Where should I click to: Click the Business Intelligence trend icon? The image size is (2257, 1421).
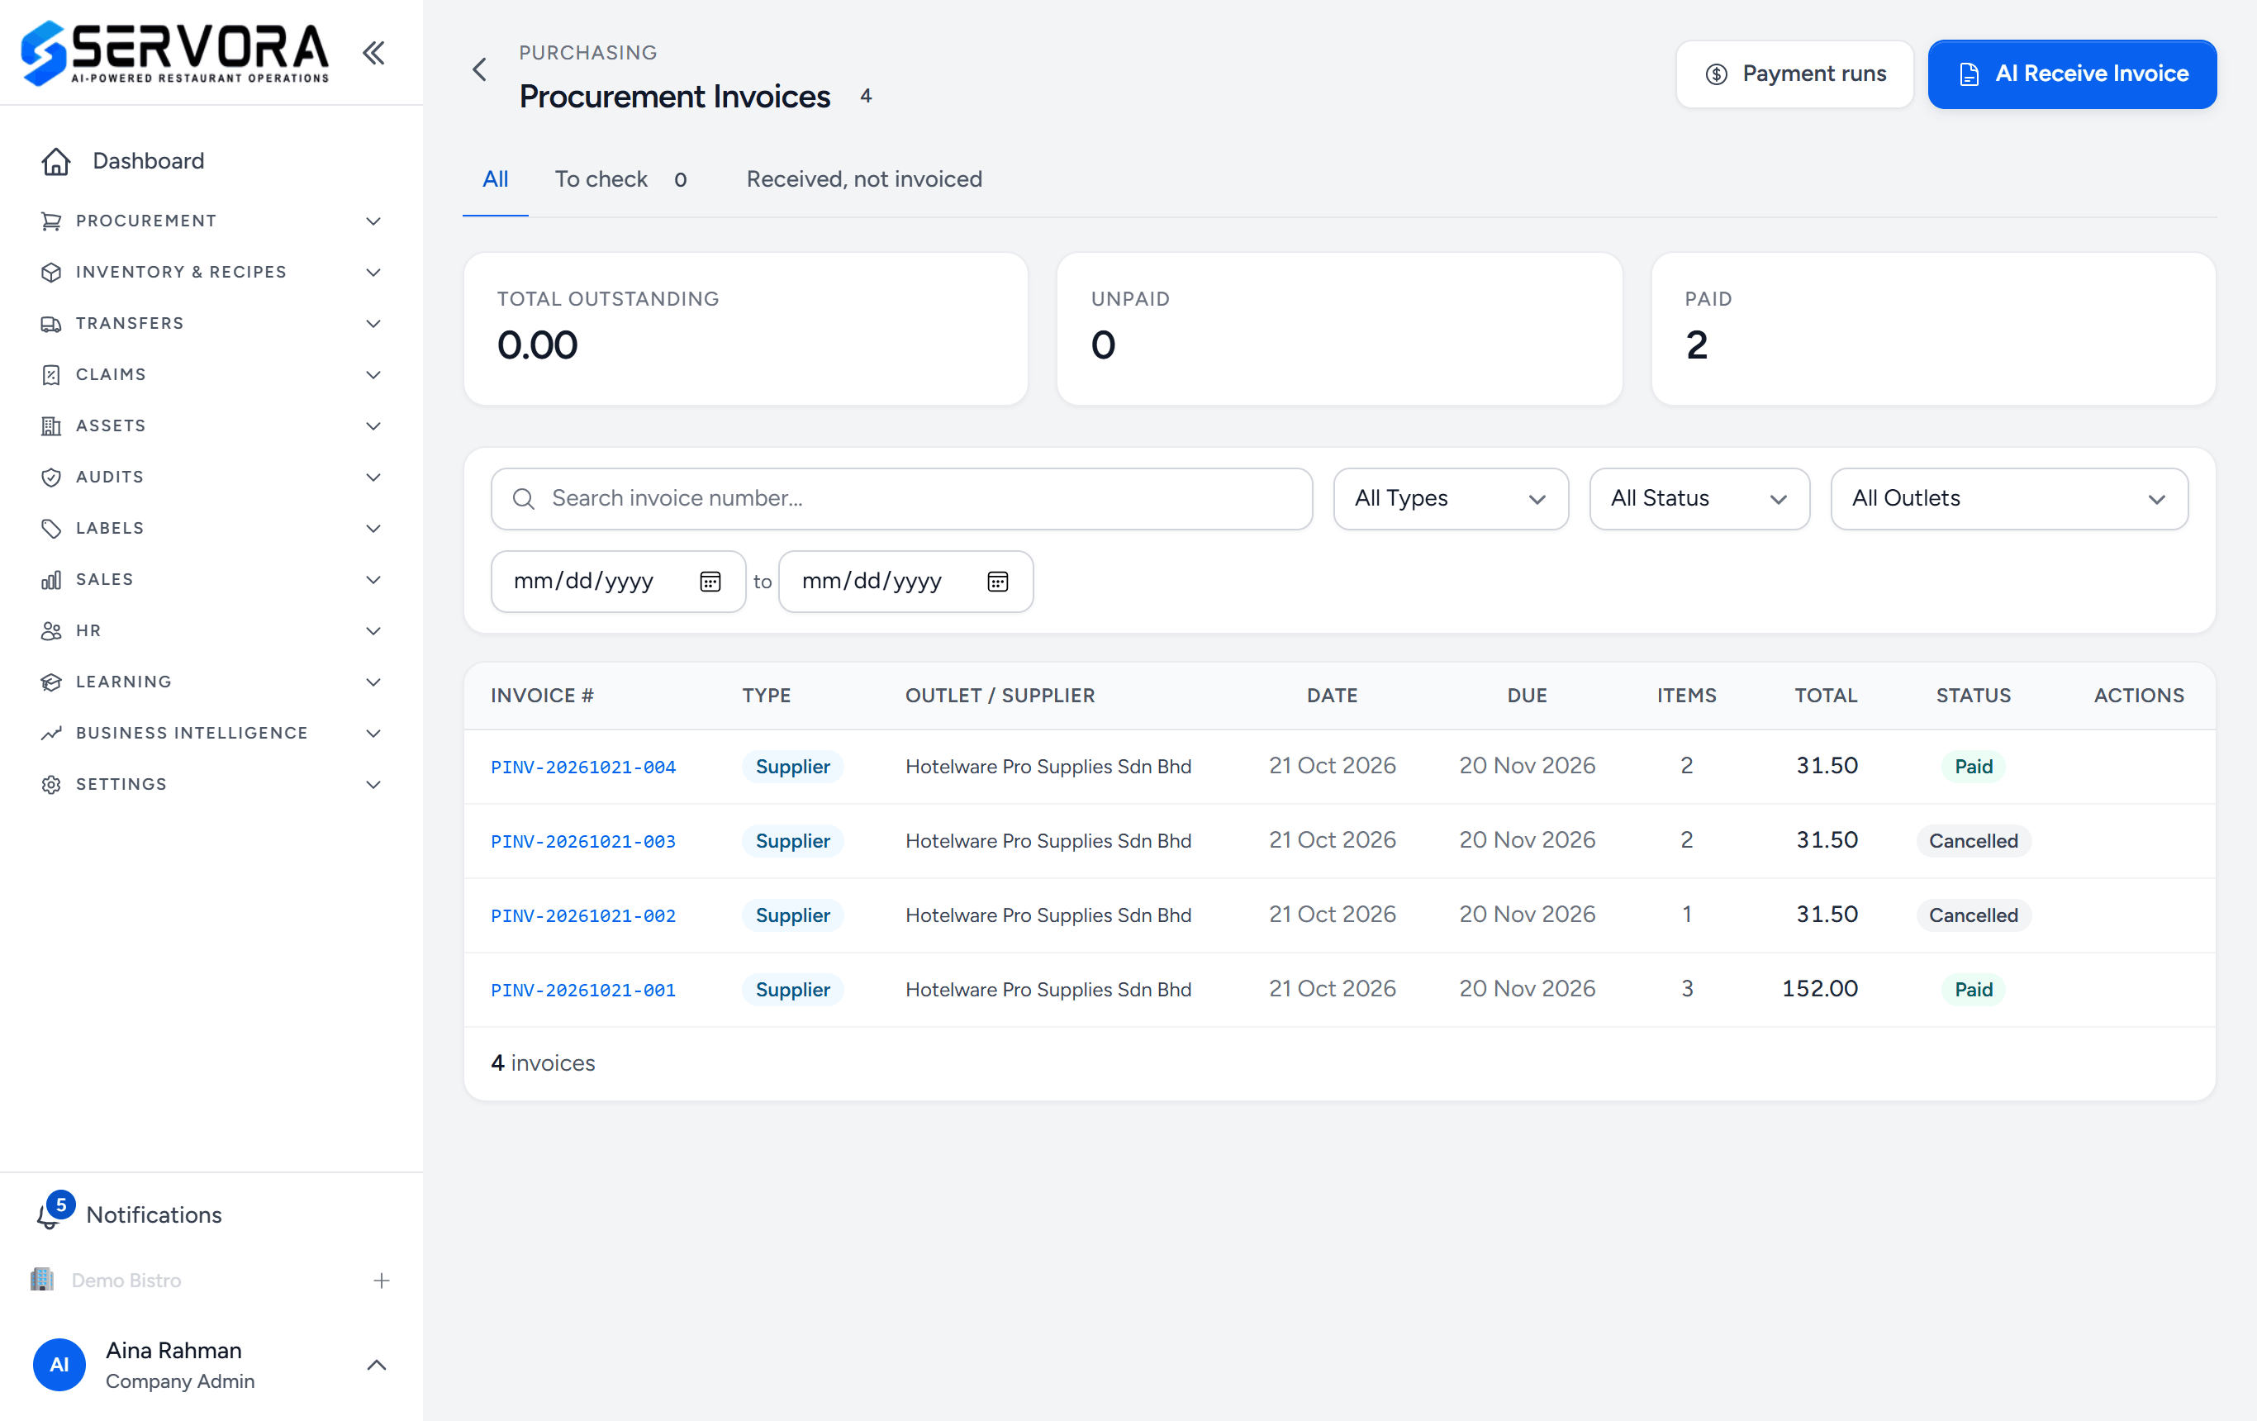tap(51, 733)
